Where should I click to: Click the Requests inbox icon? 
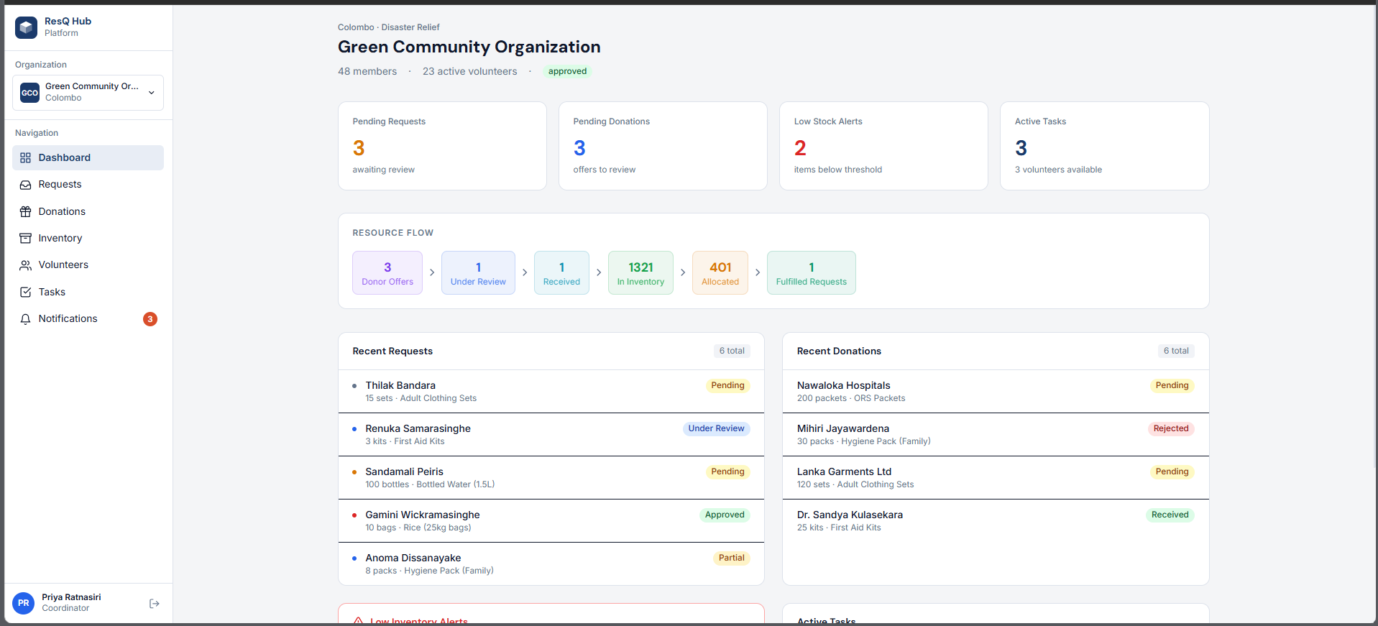point(26,185)
